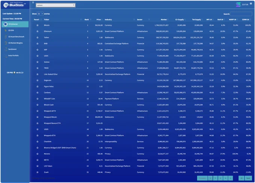This screenshot has height=183, width=255.
Task: Favorite Bitcoin with its star icon
Action: point(37,25)
